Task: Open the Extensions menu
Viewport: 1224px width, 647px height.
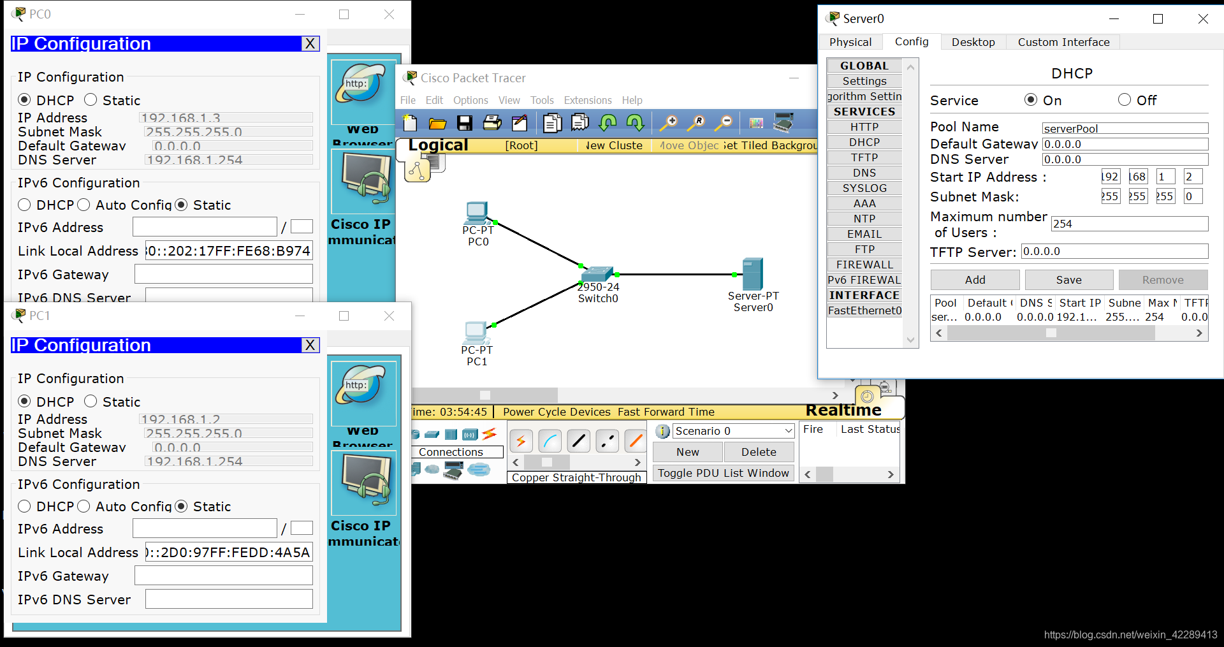Action: pos(588,100)
